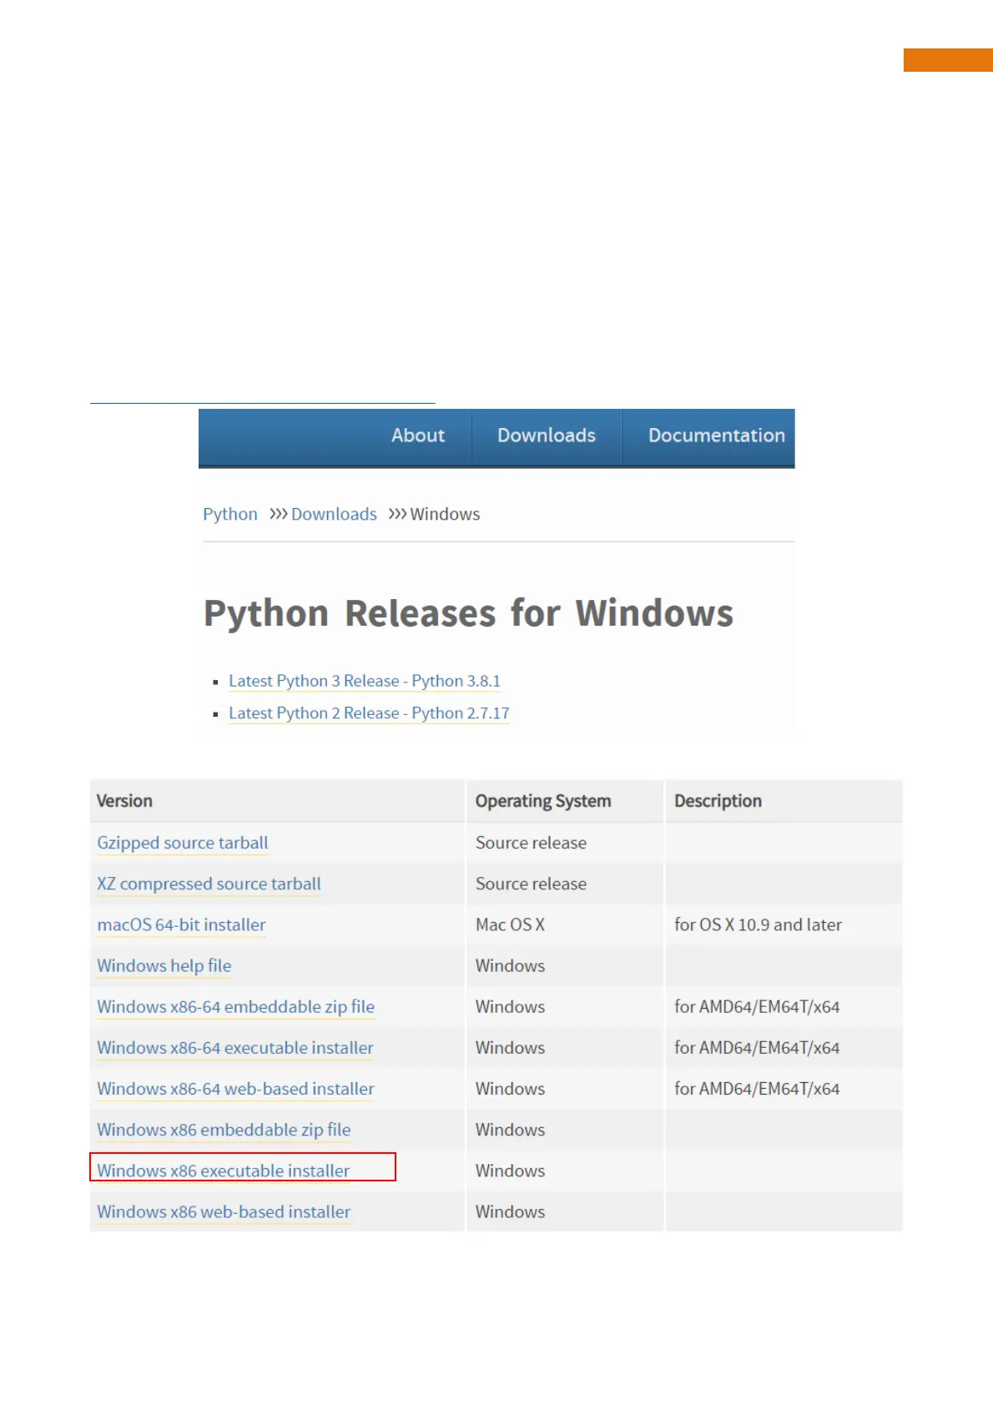Download Windows x86-64 web-based installer

236,1089
